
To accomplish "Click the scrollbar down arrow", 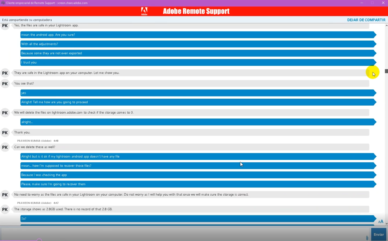I will click(x=386, y=224).
